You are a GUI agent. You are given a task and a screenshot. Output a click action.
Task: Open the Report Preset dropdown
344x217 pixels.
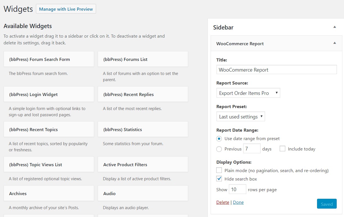(x=240, y=117)
